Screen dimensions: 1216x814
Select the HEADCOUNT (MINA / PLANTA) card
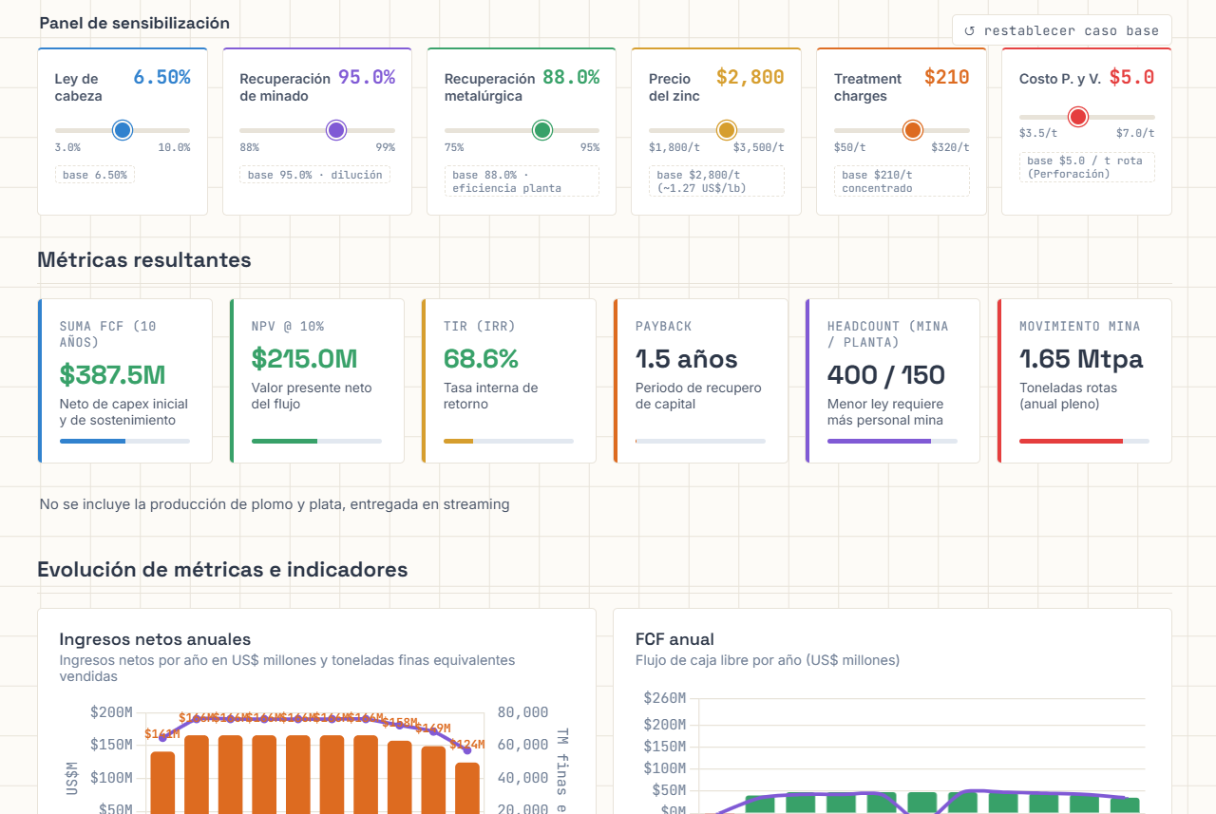tap(893, 381)
